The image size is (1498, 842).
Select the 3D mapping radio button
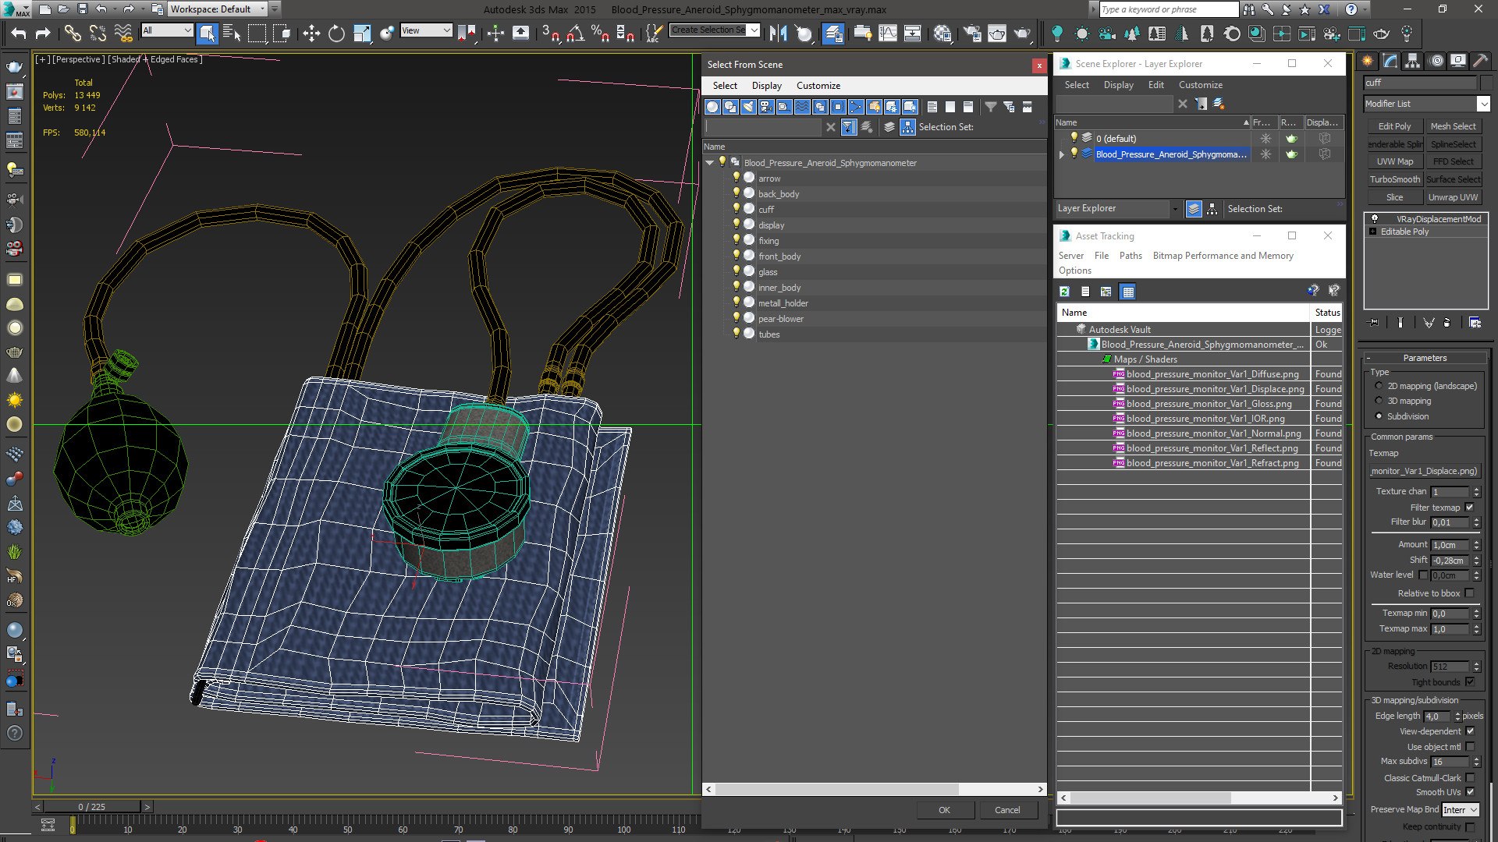[x=1379, y=401]
